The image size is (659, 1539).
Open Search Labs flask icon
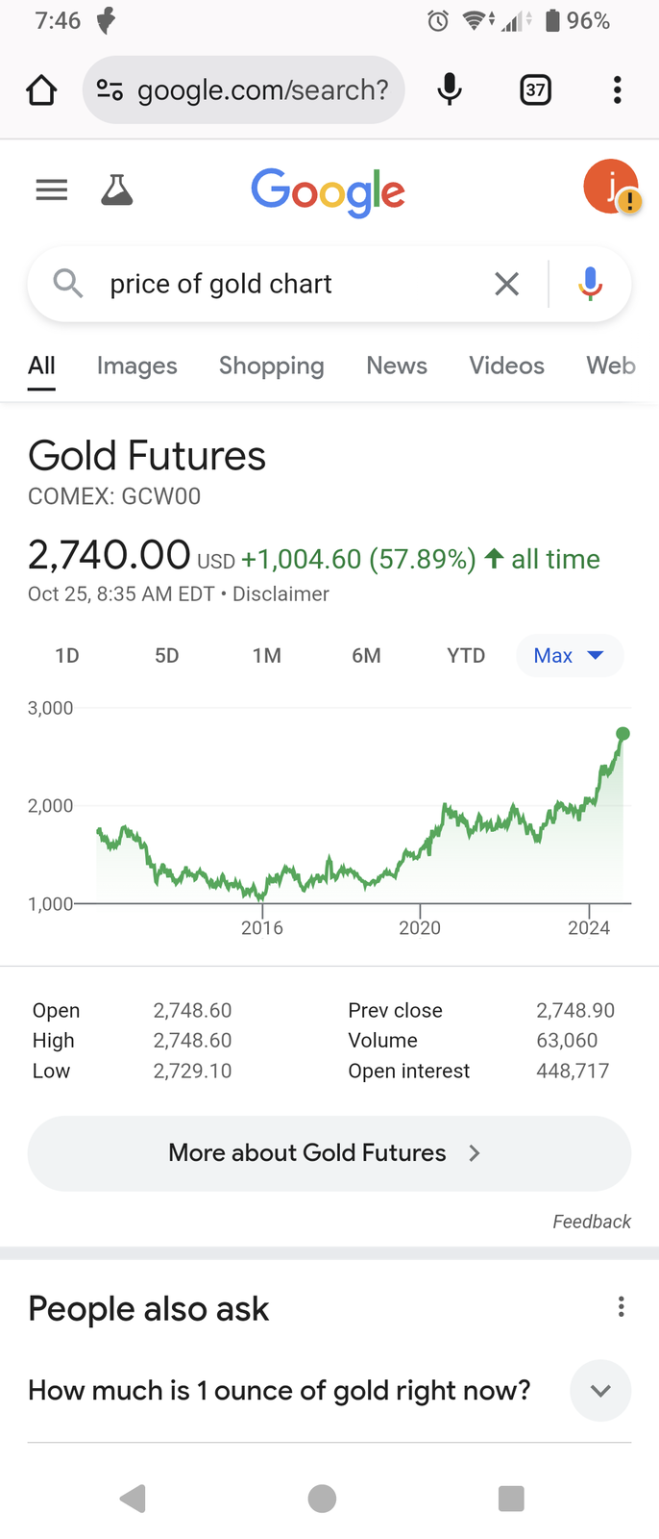coord(117,190)
